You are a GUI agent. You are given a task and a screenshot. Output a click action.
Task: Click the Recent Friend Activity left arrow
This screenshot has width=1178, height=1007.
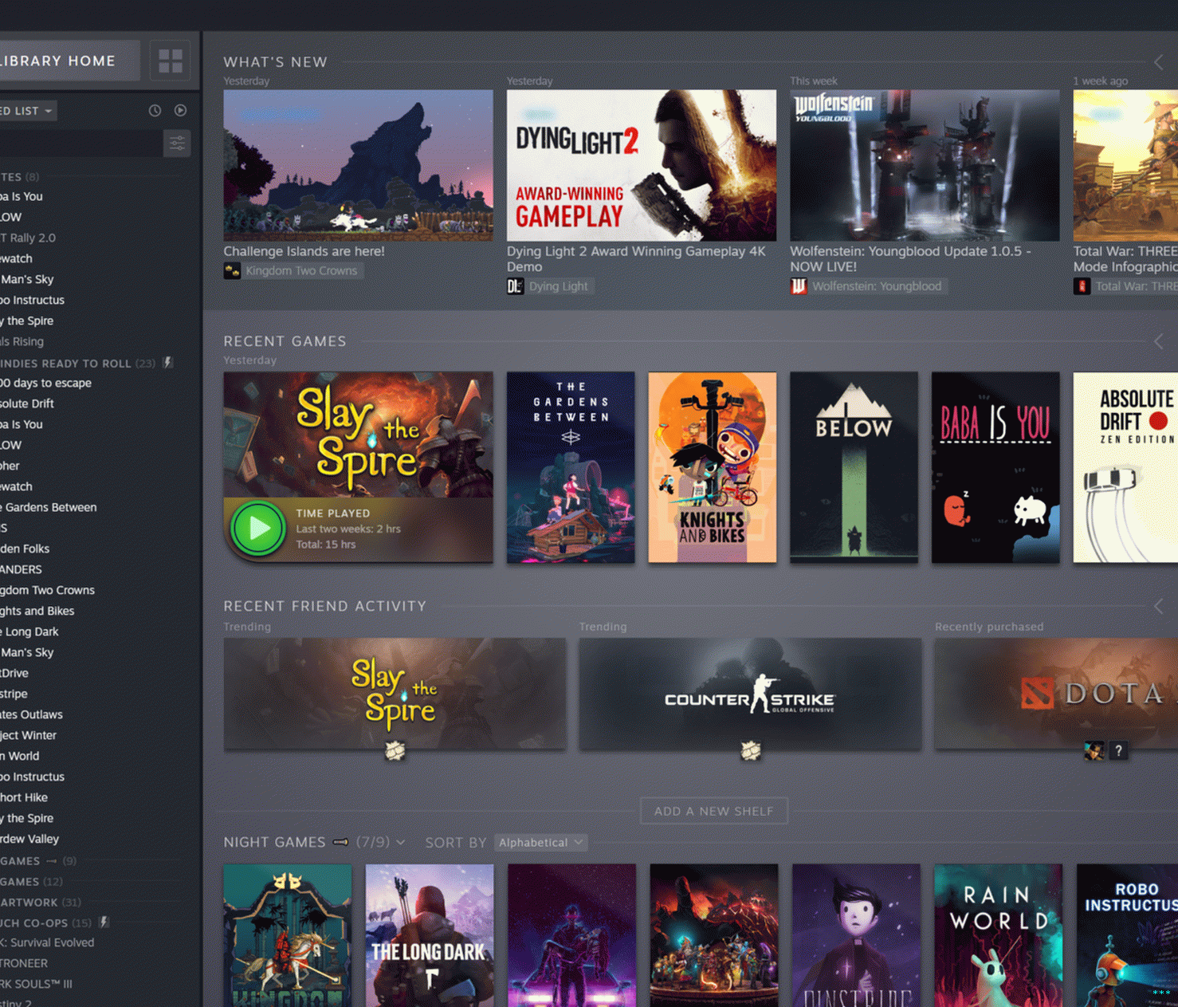pyautogui.click(x=1159, y=607)
